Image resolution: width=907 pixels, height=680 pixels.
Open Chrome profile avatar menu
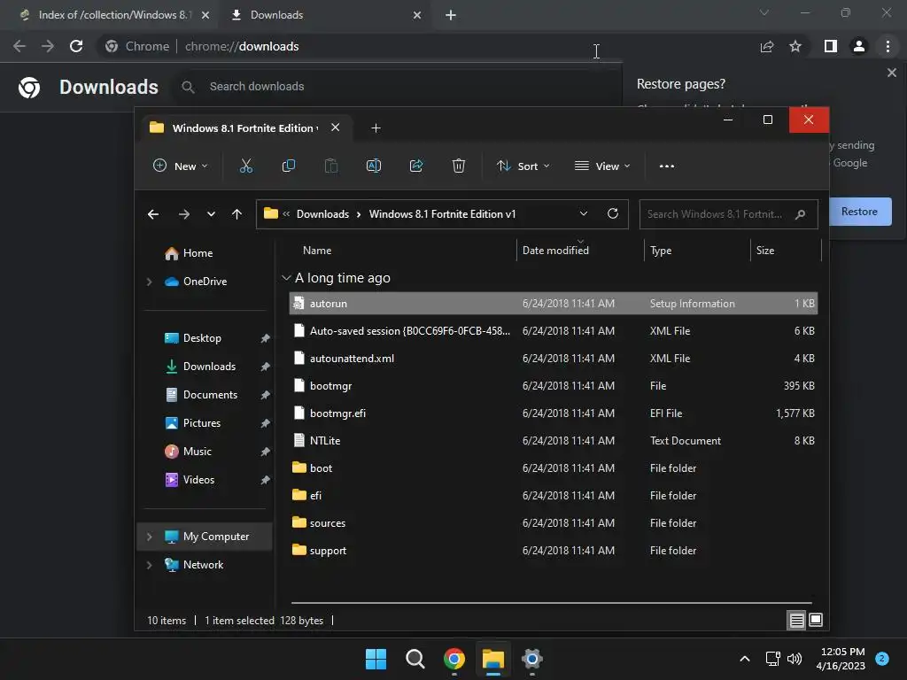(859, 46)
